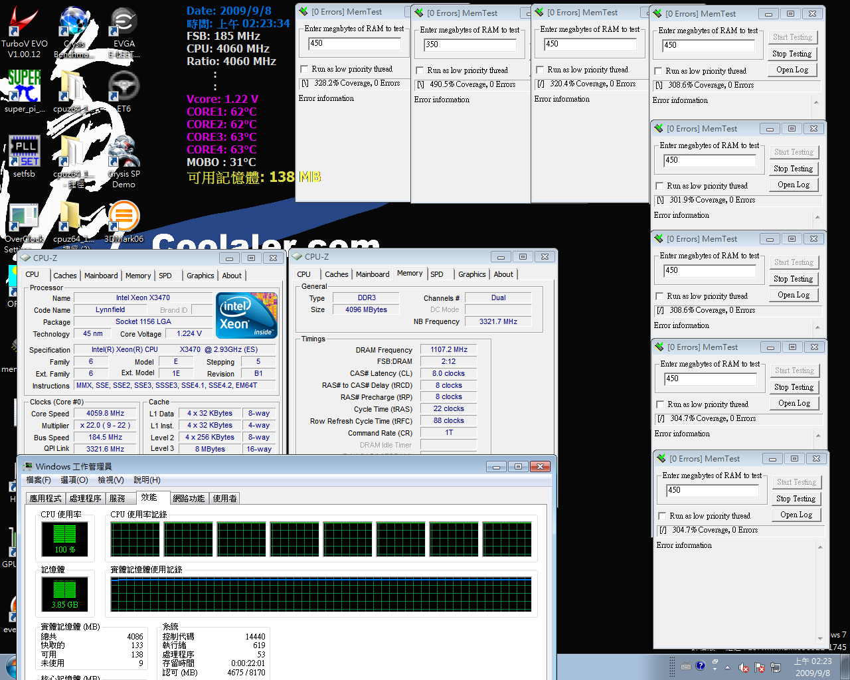Click the CPU 使用率 100 % meter
The image size is (850, 680).
click(64, 539)
